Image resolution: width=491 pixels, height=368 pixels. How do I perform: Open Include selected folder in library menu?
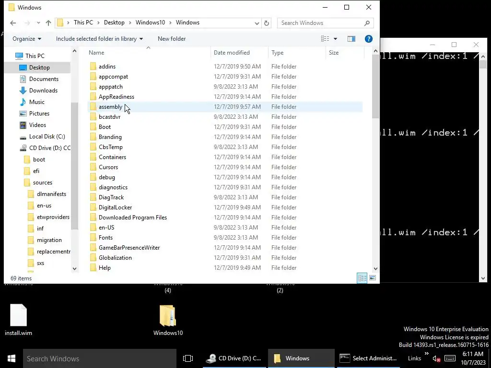click(x=99, y=39)
